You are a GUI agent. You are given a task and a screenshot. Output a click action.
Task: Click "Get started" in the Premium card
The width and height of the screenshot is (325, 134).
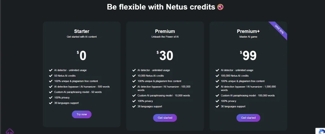tap(165, 118)
